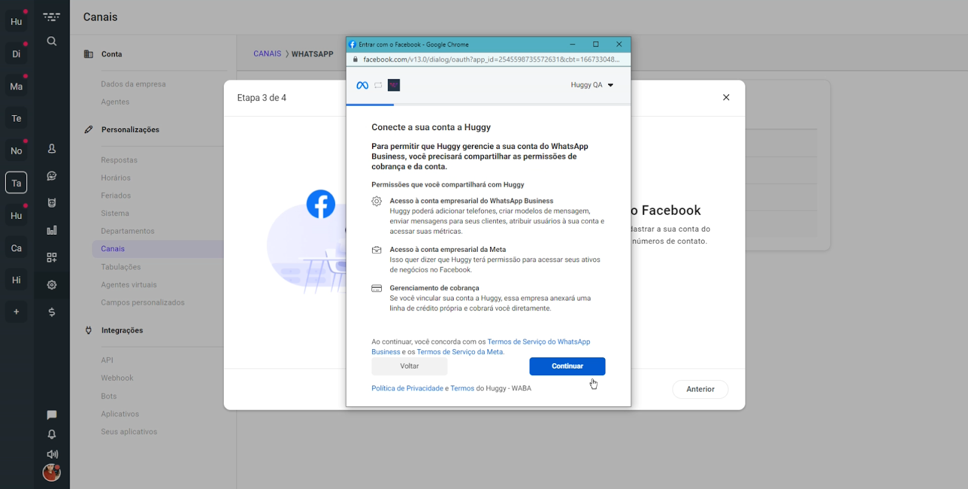Open the Bots integration page

click(109, 396)
